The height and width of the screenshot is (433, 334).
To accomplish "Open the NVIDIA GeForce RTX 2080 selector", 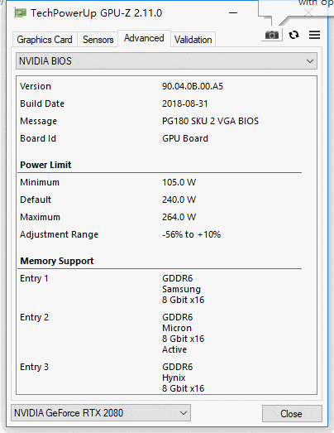I will pos(101,413).
